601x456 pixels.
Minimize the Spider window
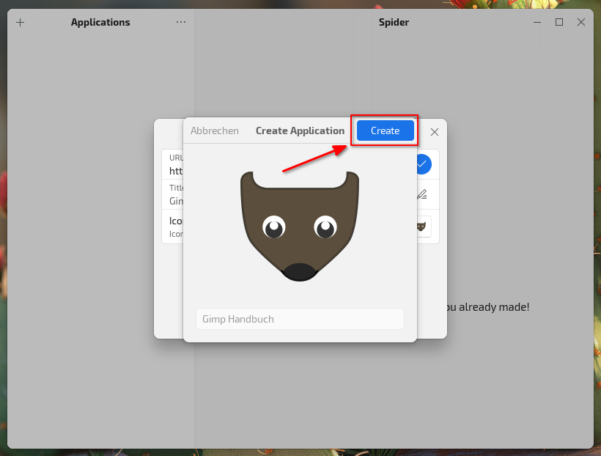pos(537,22)
